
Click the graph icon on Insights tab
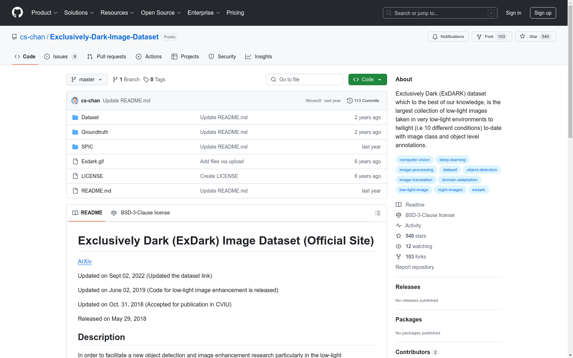tap(248, 57)
